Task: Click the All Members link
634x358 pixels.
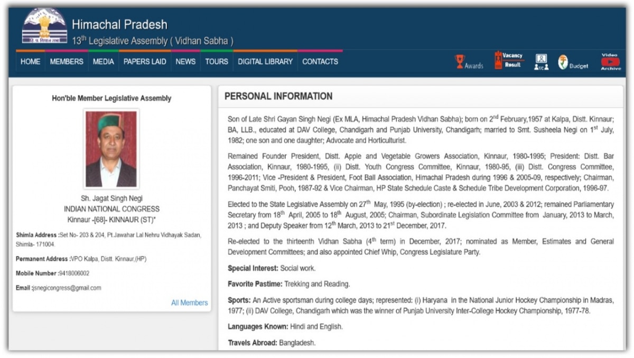Action: click(189, 303)
